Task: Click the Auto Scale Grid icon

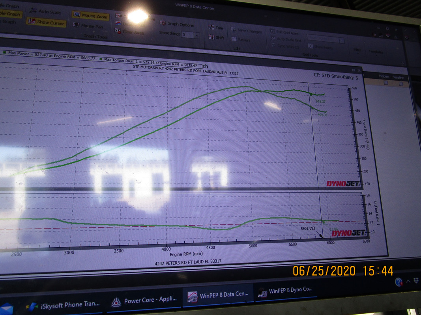Action: (273, 38)
